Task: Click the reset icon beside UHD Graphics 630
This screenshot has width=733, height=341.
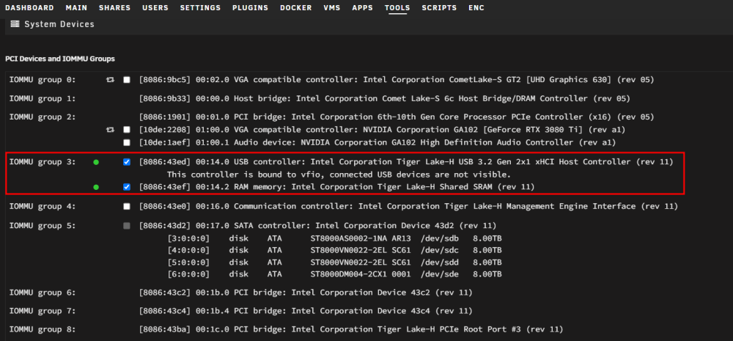Action: (x=111, y=80)
